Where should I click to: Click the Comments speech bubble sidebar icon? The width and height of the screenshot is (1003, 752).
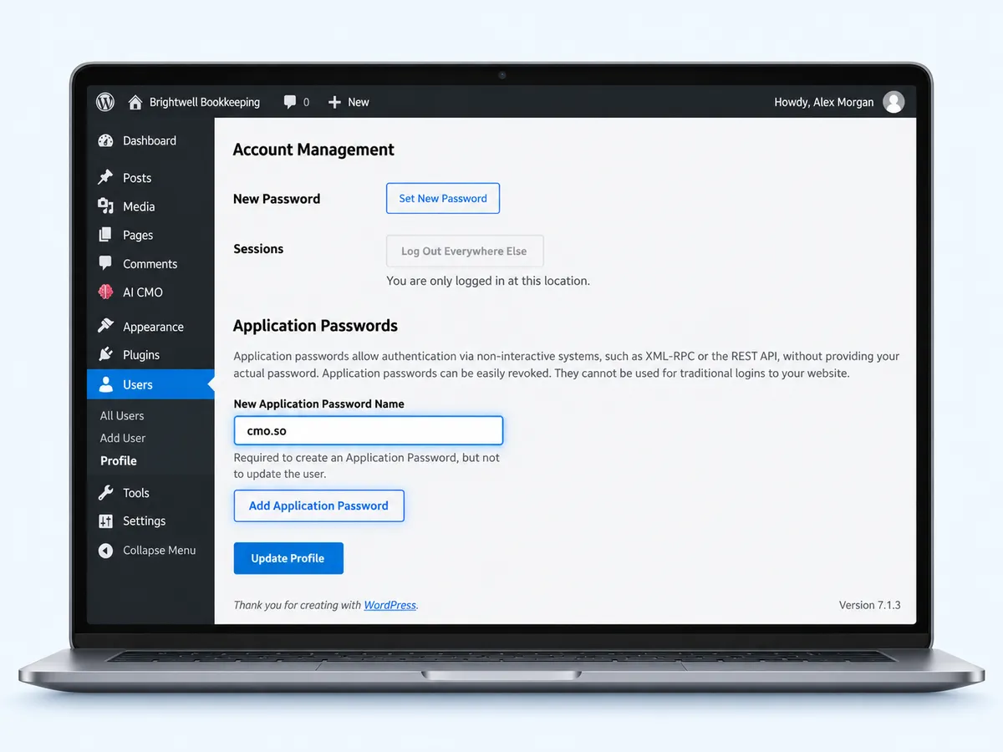105,263
